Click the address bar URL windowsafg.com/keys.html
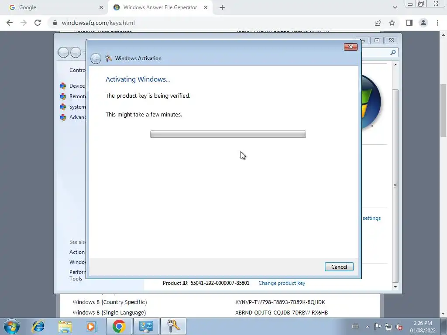The width and height of the screenshot is (447, 335). click(x=98, y=23)
